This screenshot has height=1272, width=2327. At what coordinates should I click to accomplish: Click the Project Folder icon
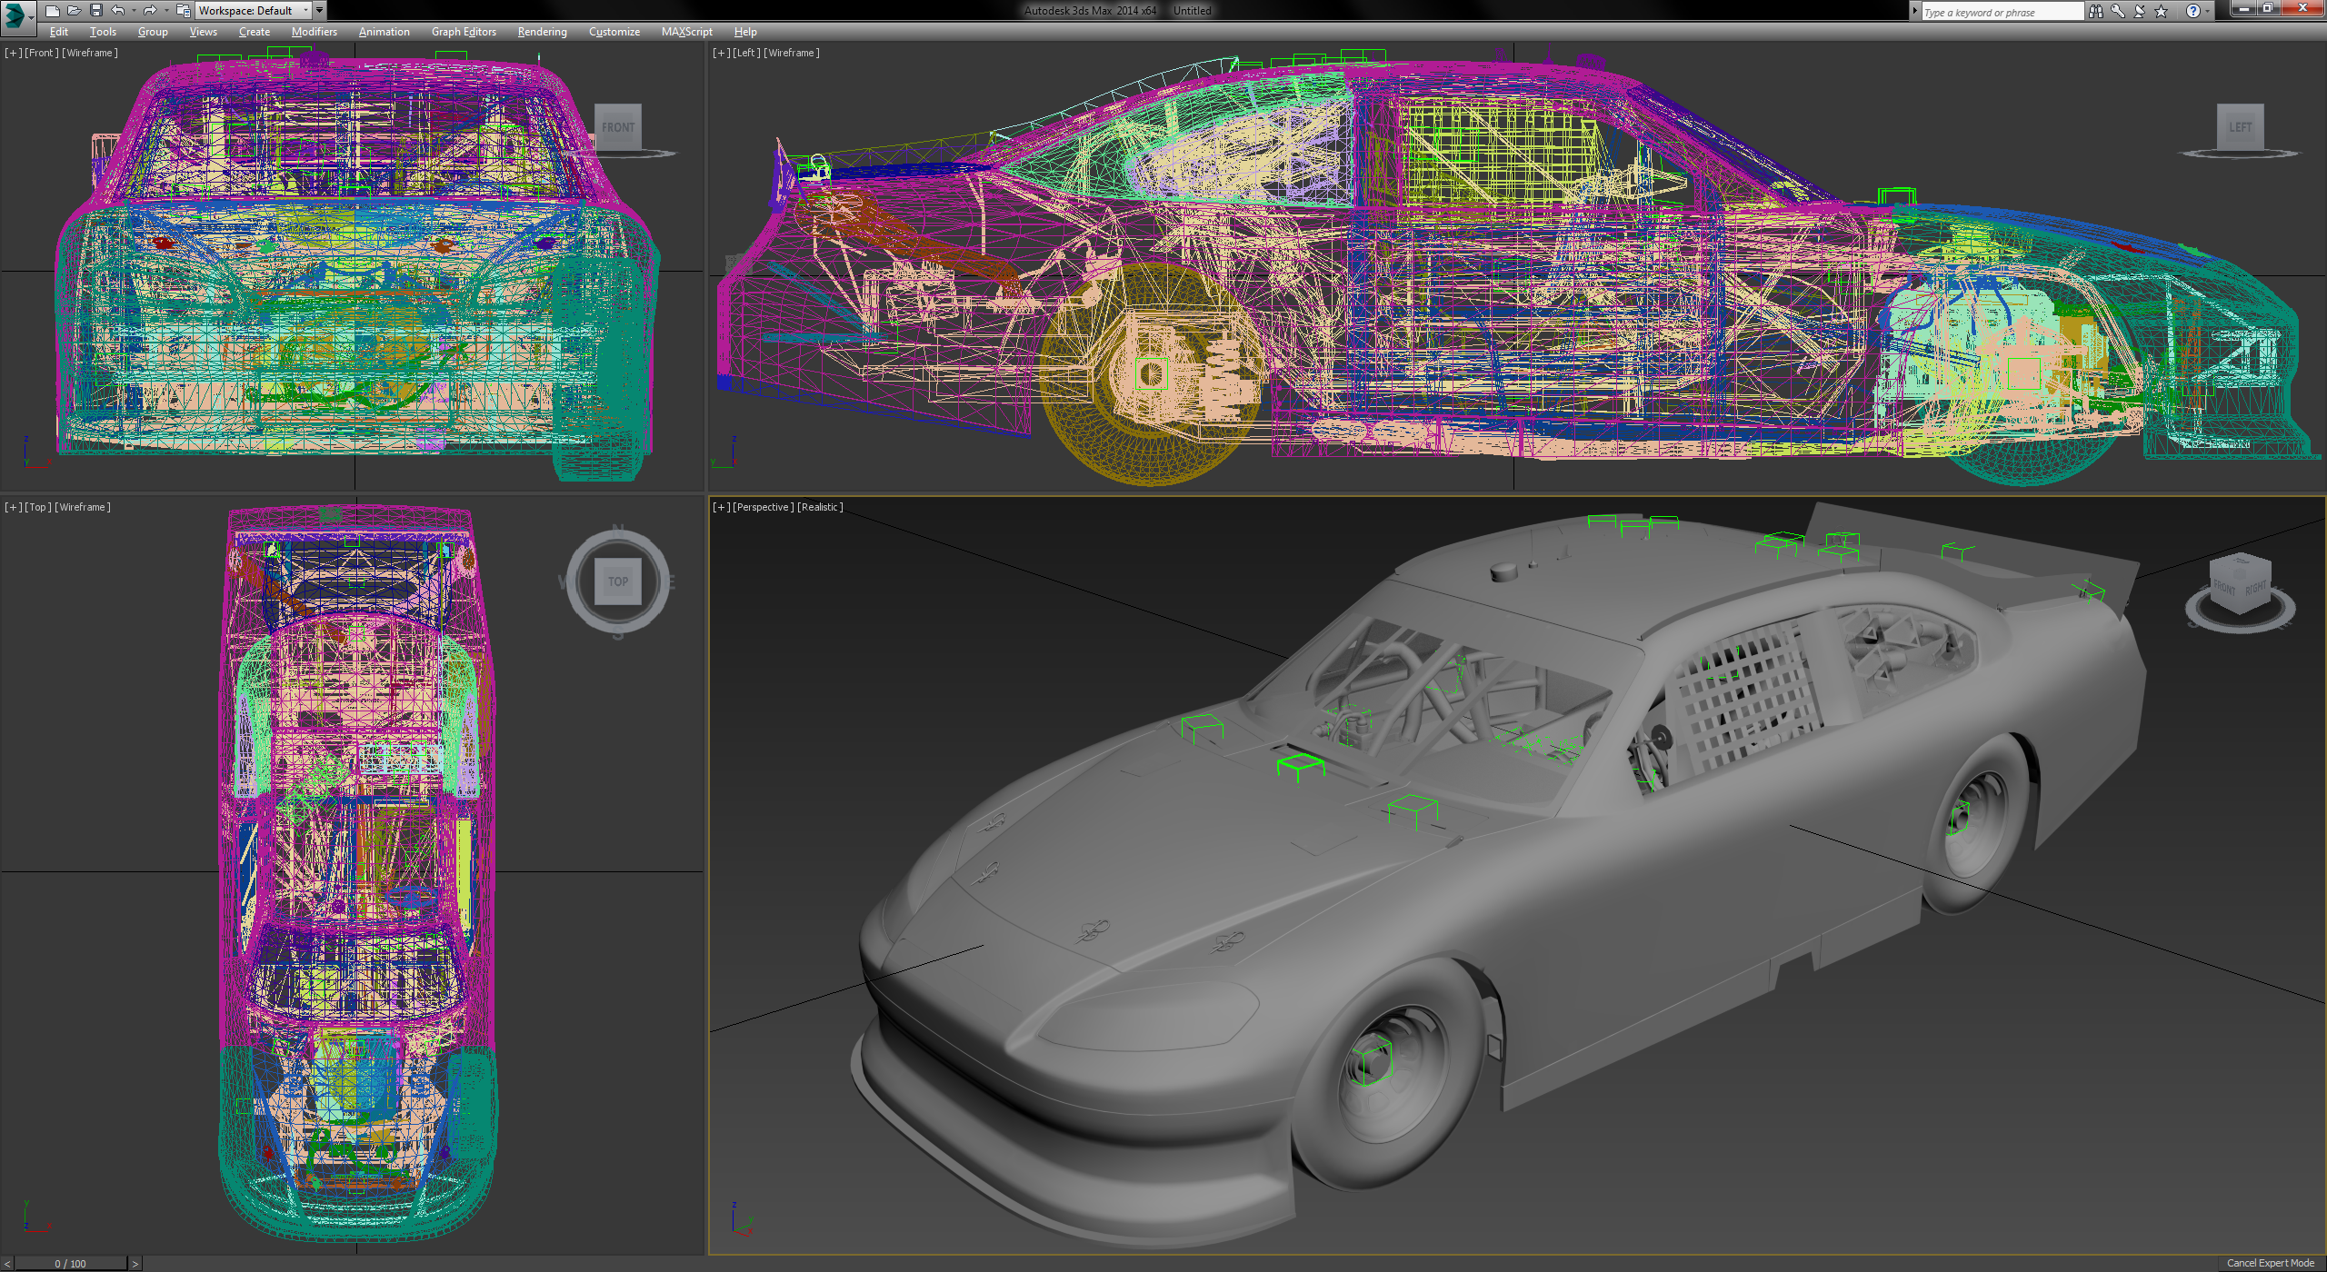183,11
